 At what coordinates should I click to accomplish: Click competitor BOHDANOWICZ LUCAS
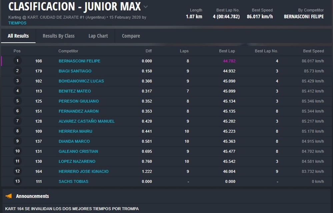tap(81, 81)
